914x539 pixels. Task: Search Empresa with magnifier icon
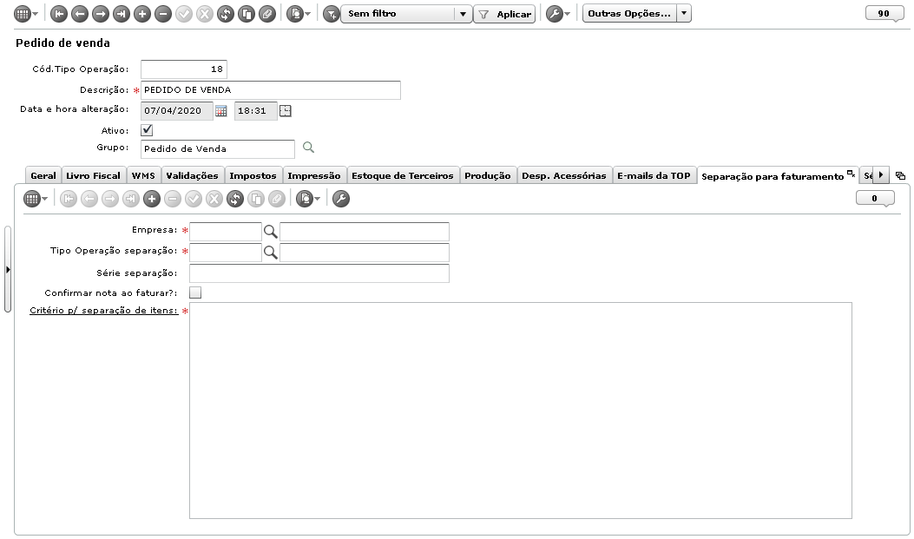click(x=271, y=232)
